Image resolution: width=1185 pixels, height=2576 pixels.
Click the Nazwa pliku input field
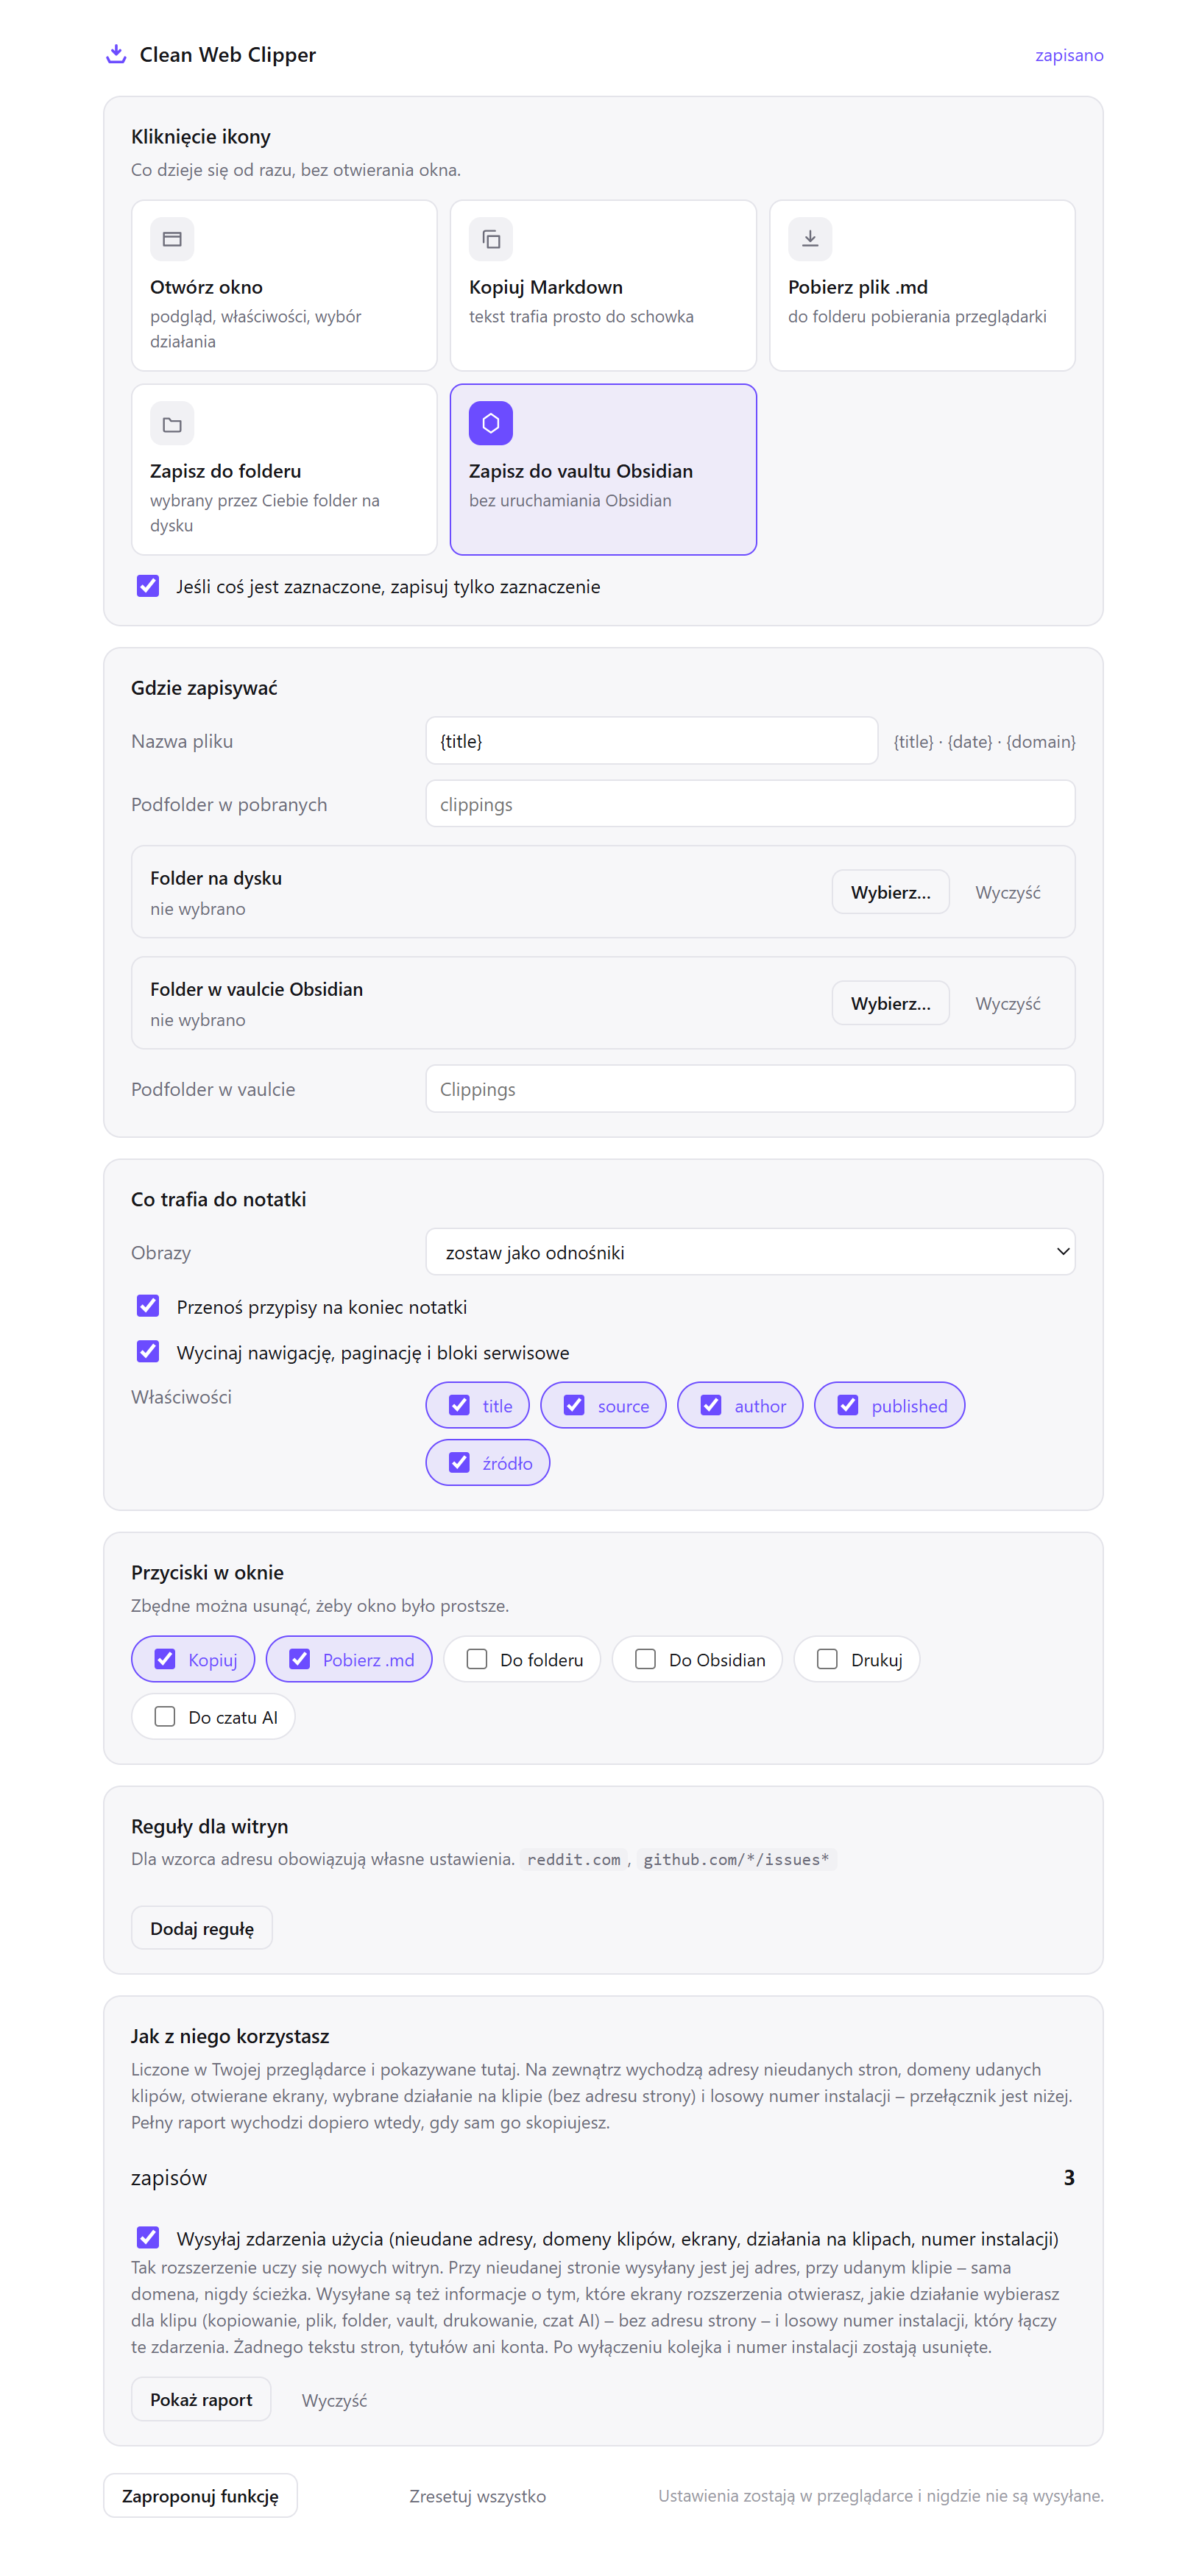(x=651, y=740)
